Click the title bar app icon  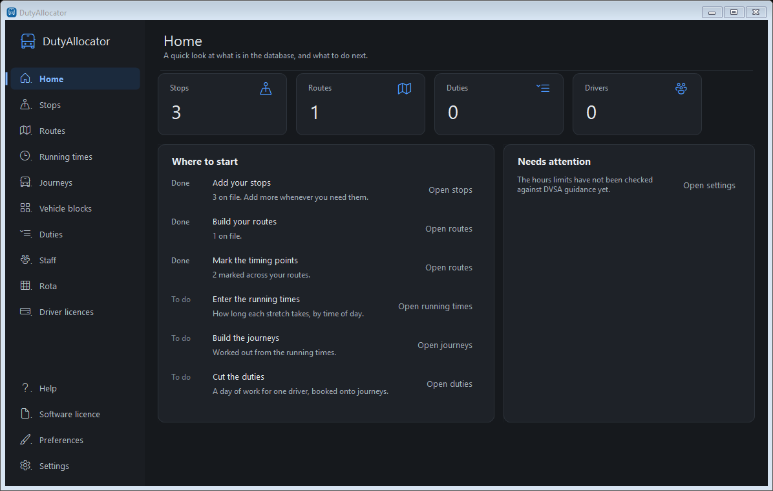12,12
